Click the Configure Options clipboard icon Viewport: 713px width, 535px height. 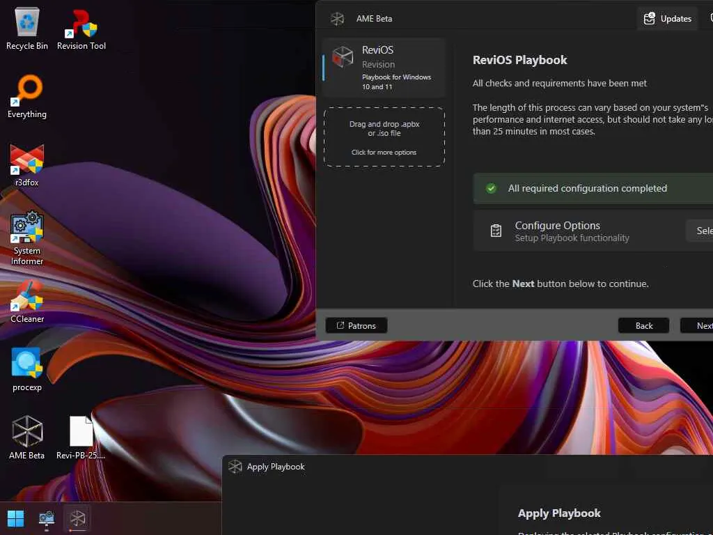coord(496,231)
